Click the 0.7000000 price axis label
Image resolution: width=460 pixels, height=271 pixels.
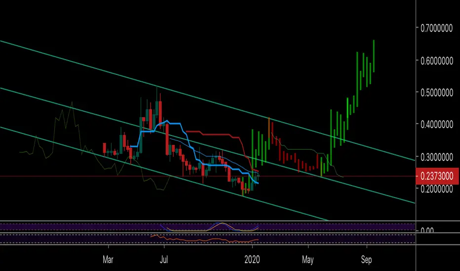coord(436,29)
